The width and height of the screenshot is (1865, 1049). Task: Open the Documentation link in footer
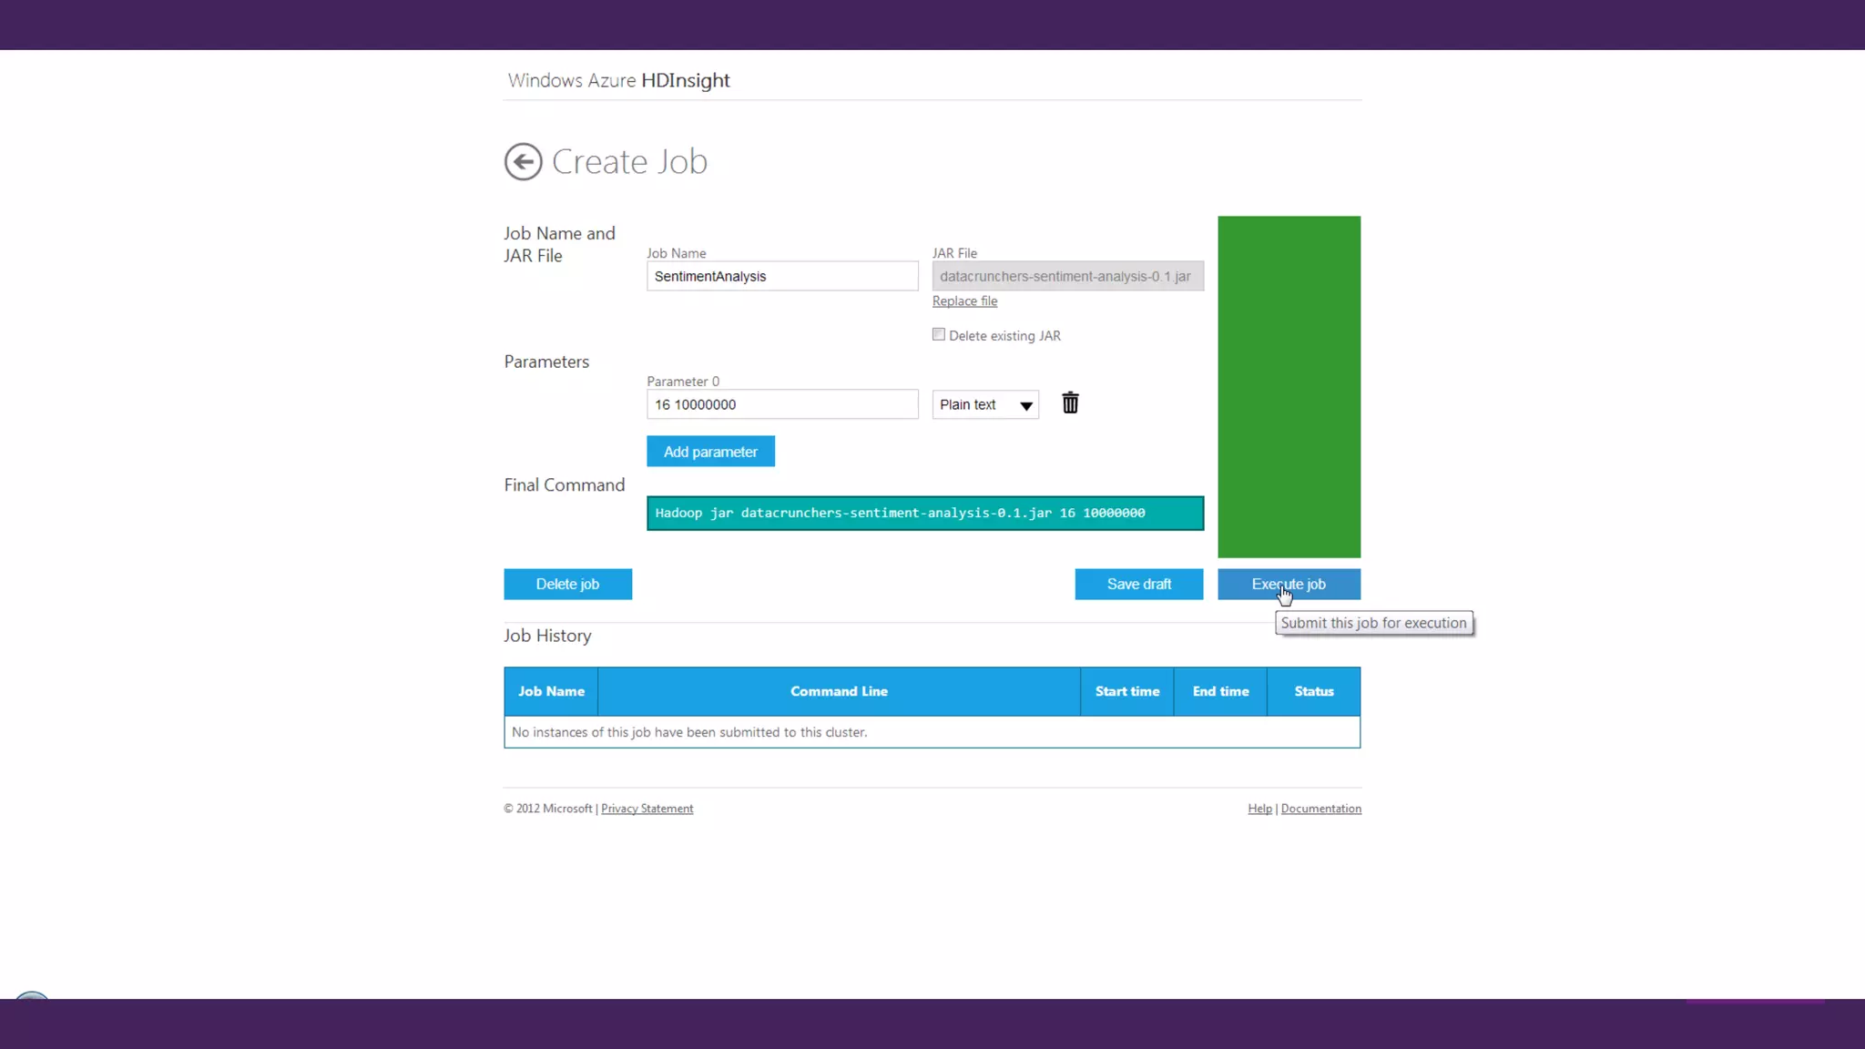(1320, 809)
